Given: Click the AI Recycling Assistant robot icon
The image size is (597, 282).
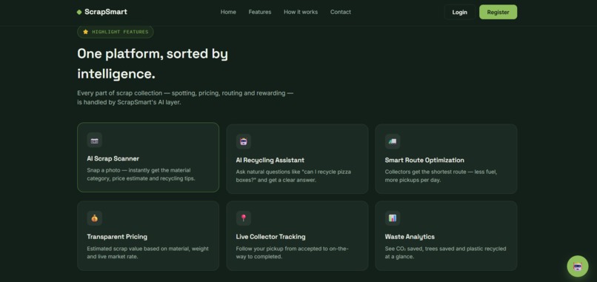Looking at the screenshot, I should click(x=243, y=141).
